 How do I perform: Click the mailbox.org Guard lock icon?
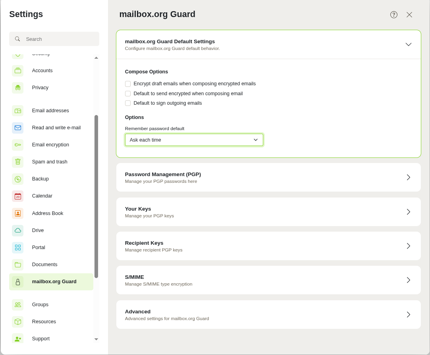(18, 282)
